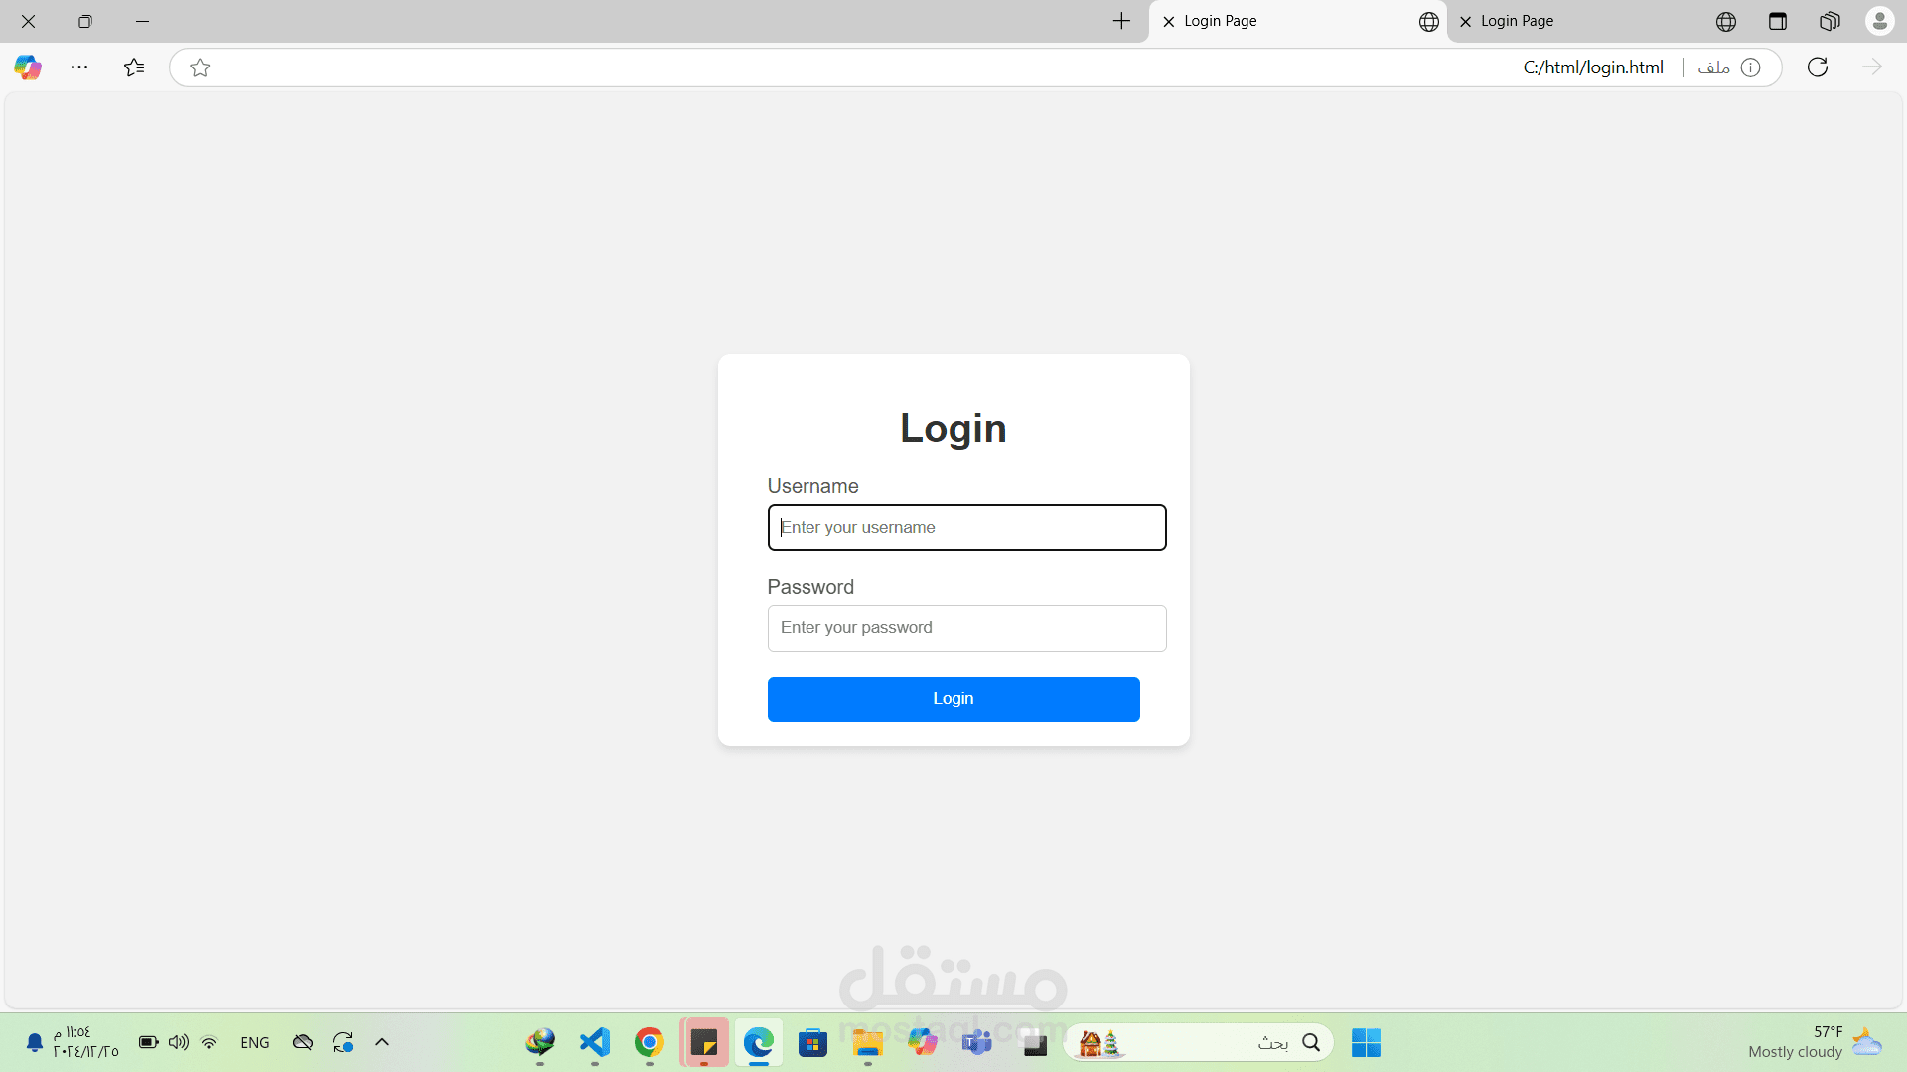The image size is (1907, 1072).
Task: Open the battery status tray icon
Action: coord(149,1042)
